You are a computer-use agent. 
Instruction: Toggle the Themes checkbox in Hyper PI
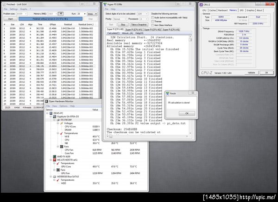[x=152, y=21]
